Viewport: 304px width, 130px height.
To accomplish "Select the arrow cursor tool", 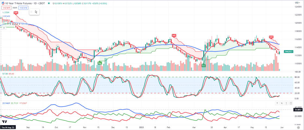I will tap(36, 12).
